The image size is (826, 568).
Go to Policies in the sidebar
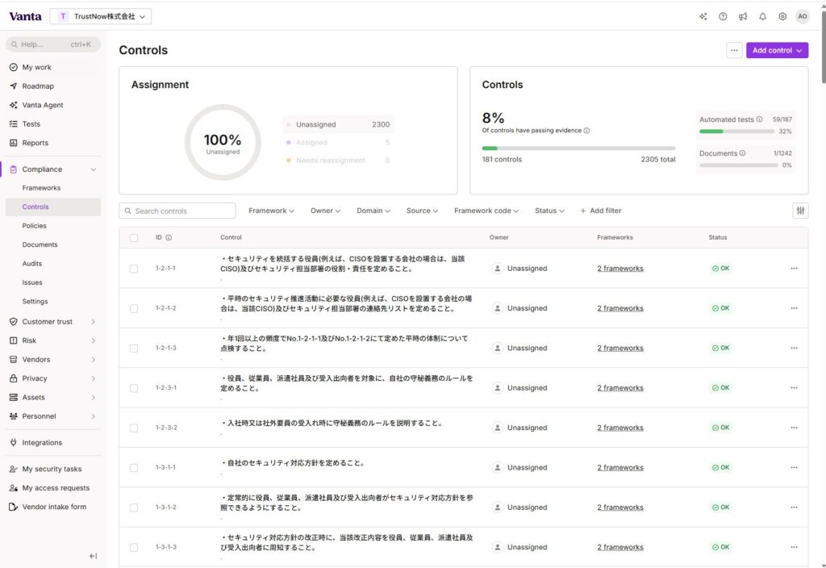point(35,226)
